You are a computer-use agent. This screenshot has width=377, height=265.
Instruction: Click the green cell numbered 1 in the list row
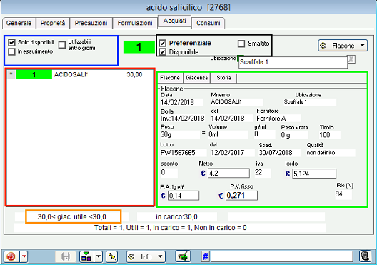(34, 75)
